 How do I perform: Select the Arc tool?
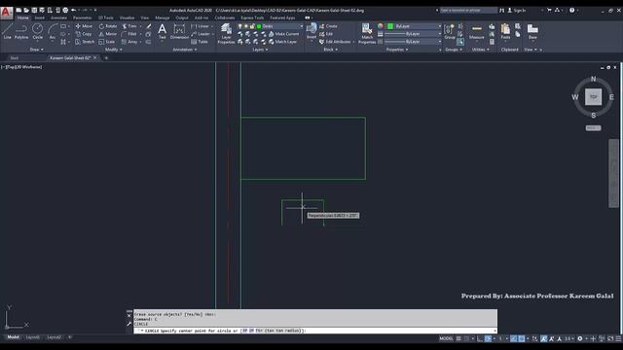tap(53, 31)
